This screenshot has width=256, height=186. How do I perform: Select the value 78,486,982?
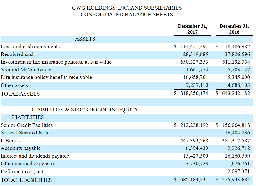click(237, 46)
